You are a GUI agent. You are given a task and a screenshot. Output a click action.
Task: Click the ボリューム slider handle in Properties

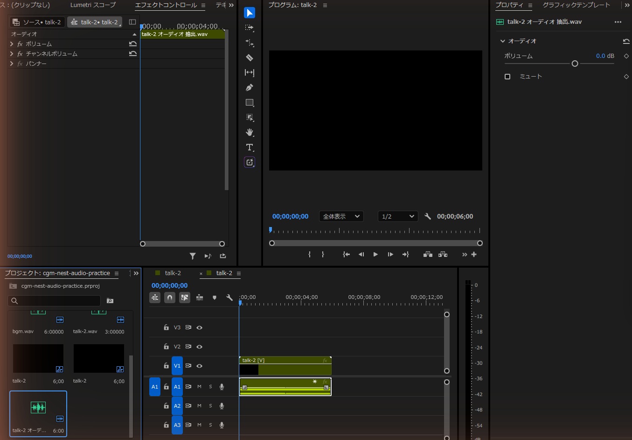(575, 64)
